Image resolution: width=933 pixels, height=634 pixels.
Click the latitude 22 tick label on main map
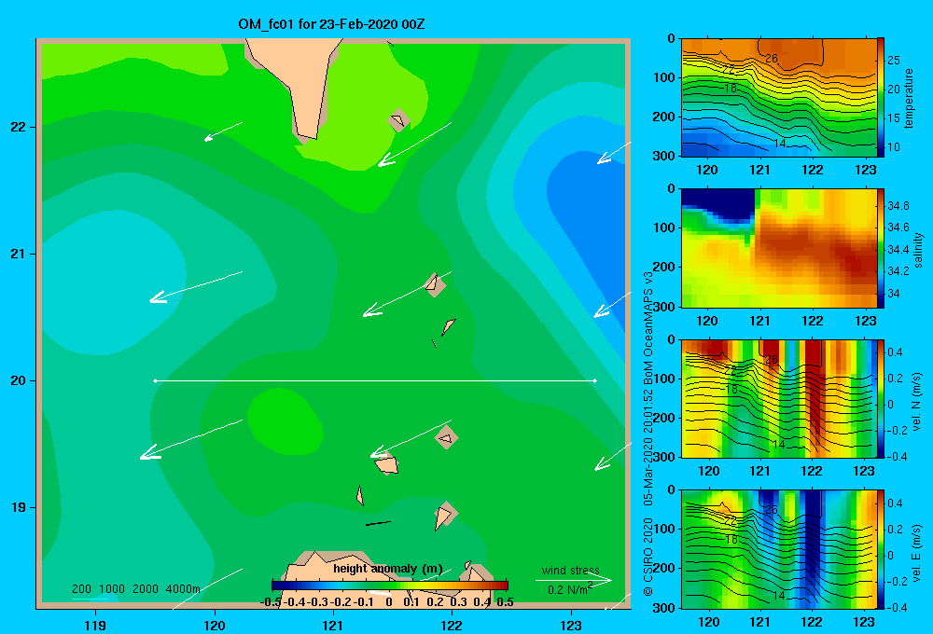tap(19, 127)
